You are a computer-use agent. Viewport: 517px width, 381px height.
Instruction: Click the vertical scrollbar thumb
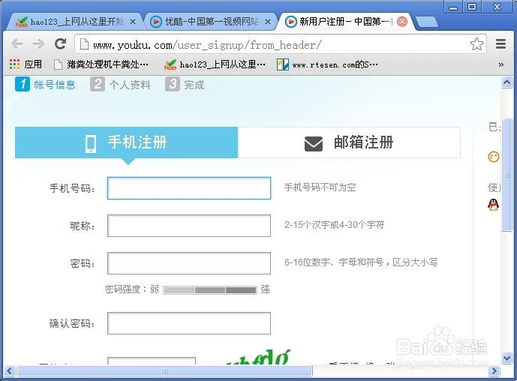[506, 175]
